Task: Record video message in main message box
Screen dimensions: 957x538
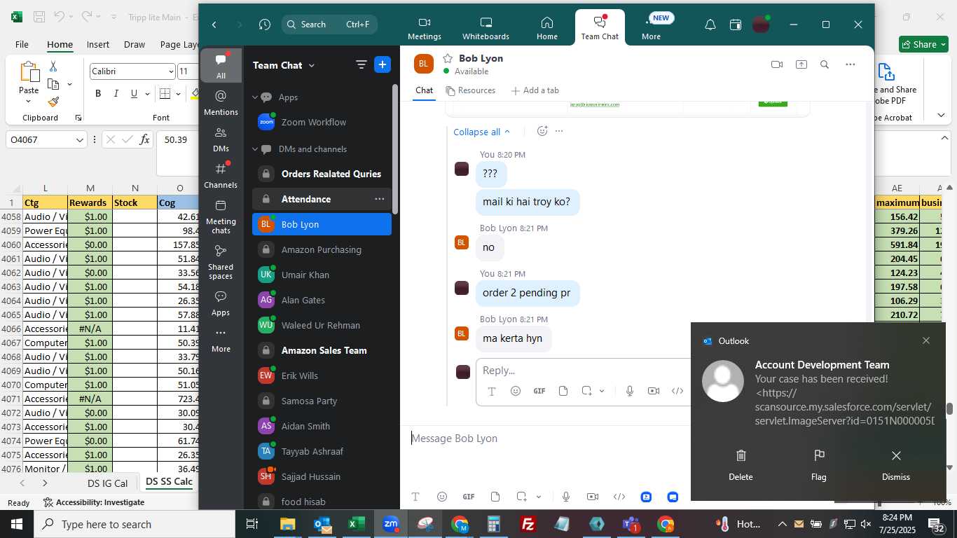Action: tap(593, 497)
